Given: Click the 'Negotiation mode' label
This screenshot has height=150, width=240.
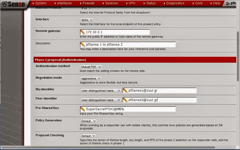Looking at the screenshot, I should [49, 78].
